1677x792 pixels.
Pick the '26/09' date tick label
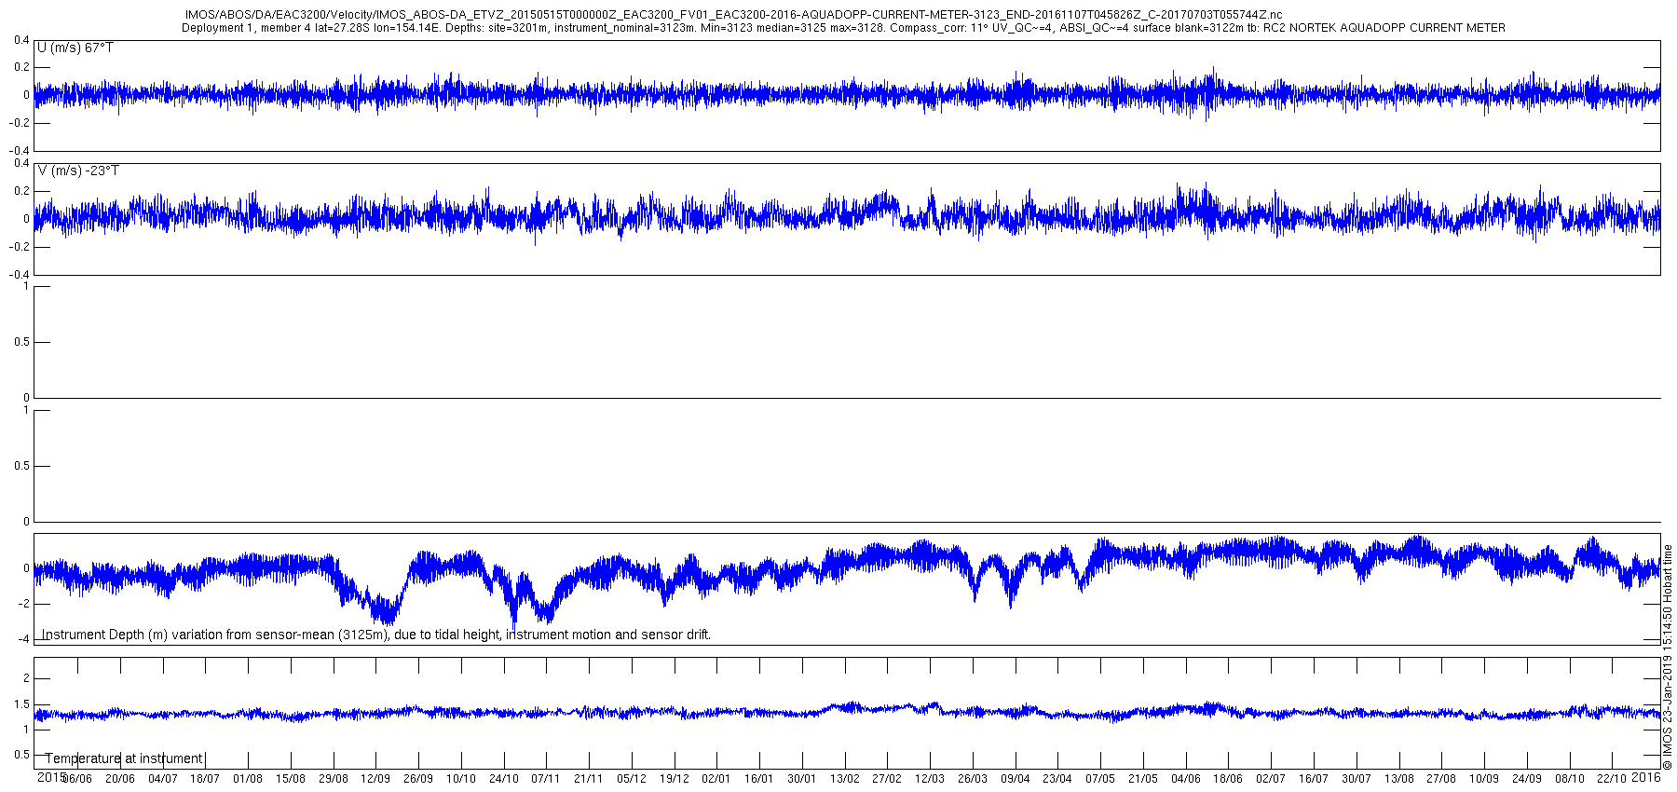click(x=418, y=779)
